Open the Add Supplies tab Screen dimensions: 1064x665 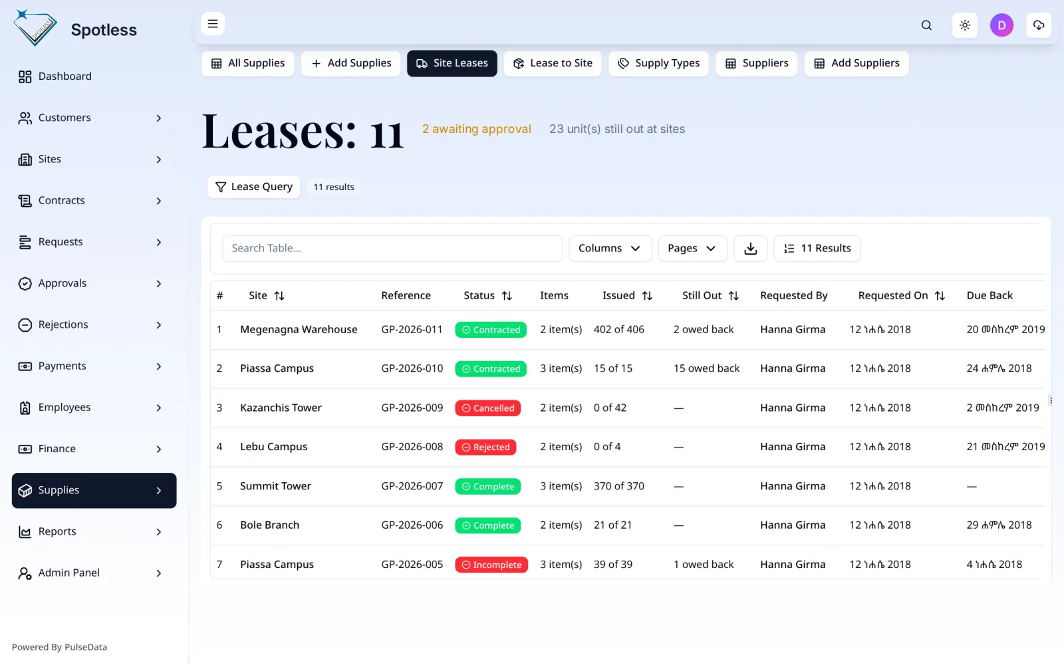point(351,63)
